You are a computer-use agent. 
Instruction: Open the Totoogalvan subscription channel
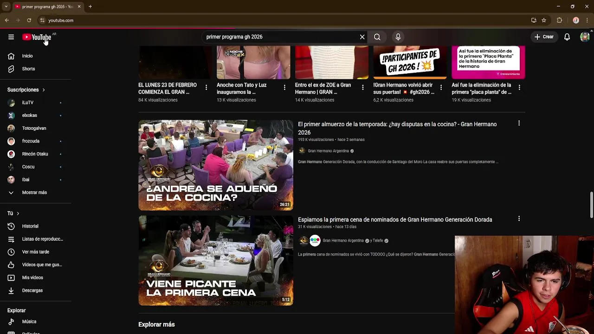pos(35,128)
